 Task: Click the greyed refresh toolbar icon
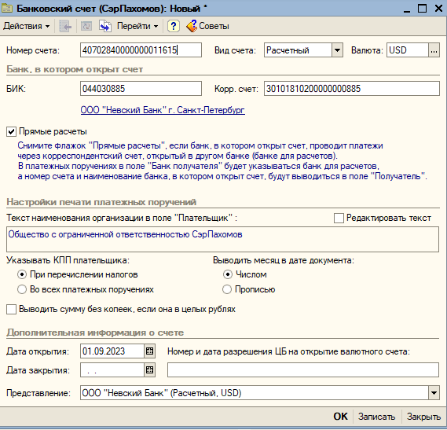coord(86,26)
